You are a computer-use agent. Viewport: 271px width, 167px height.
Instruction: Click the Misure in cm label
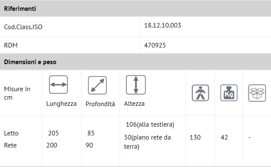[x=17, y=92]
